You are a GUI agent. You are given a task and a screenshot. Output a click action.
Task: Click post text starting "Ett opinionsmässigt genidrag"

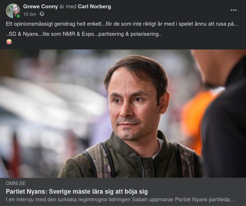[x=122, y=24]
